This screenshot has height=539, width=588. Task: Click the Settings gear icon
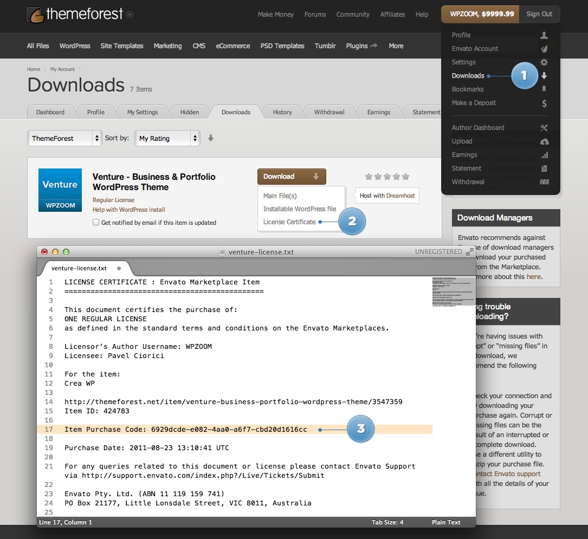click(544, 62)
